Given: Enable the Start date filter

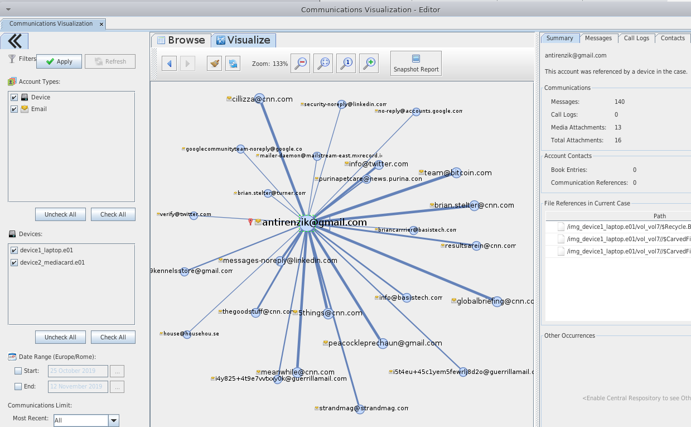Looking at the screenshot, I should pyautogui.click(x=18, y=371).
